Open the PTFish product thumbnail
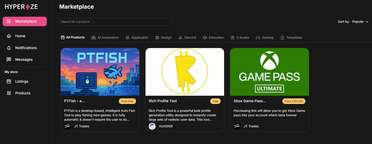Image resolution: width=372 pixels, height=144 pixels. click(x=100, y=72)
